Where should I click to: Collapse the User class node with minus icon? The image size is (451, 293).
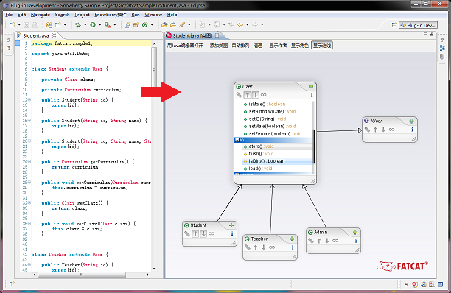311,86
